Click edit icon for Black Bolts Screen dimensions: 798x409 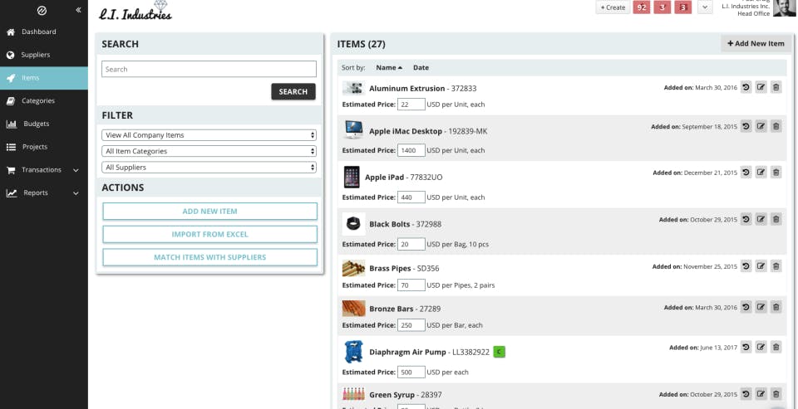pos(761,219)
